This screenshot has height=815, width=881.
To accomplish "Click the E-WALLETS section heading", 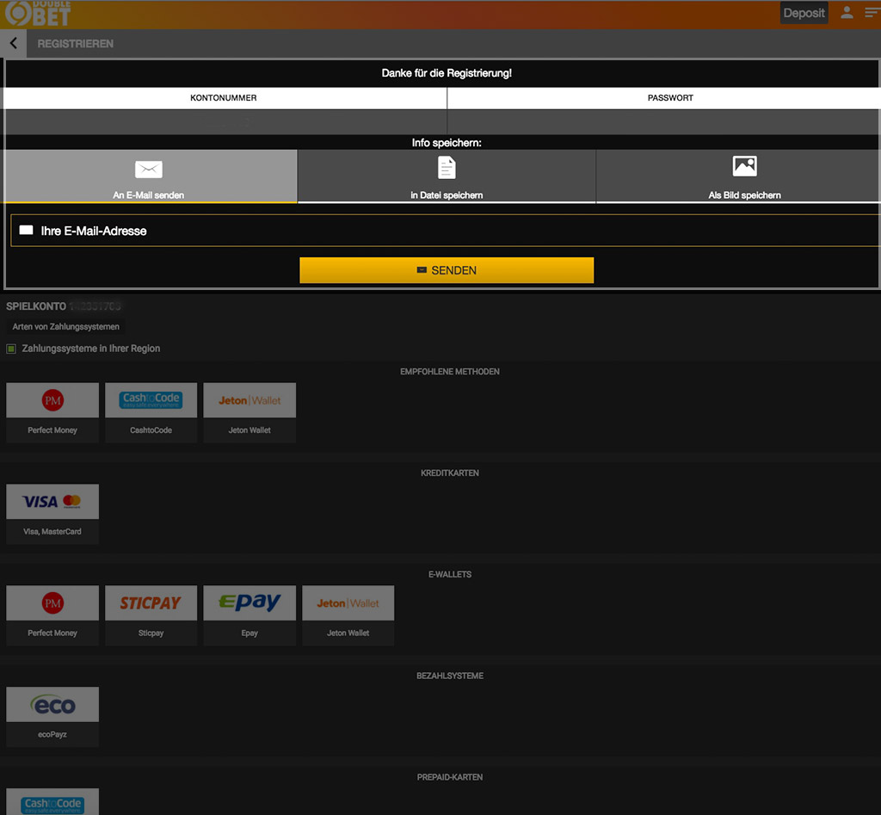I will pyautogui.click(x=449, y=574).
